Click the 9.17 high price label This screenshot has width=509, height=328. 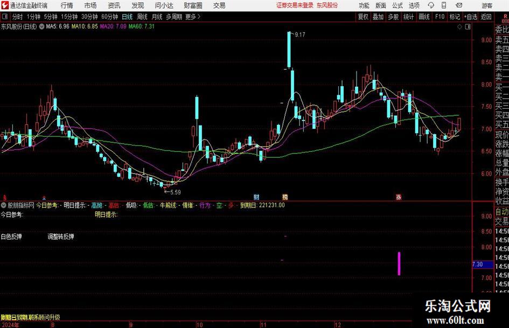click(x=300, y=35)
